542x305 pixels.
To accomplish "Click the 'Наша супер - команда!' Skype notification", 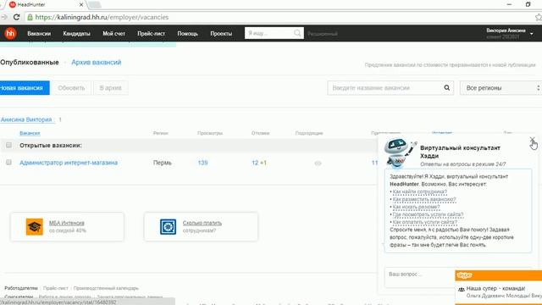I will coord(495,288).
